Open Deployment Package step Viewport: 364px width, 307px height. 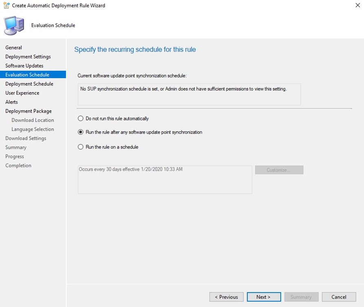tap(29, 111)
